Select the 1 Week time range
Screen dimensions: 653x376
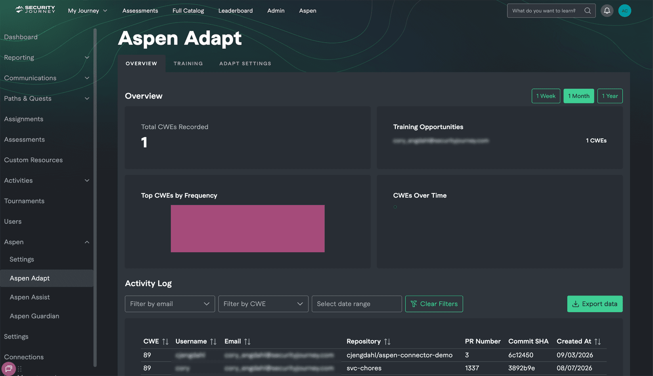pos(546,96)
